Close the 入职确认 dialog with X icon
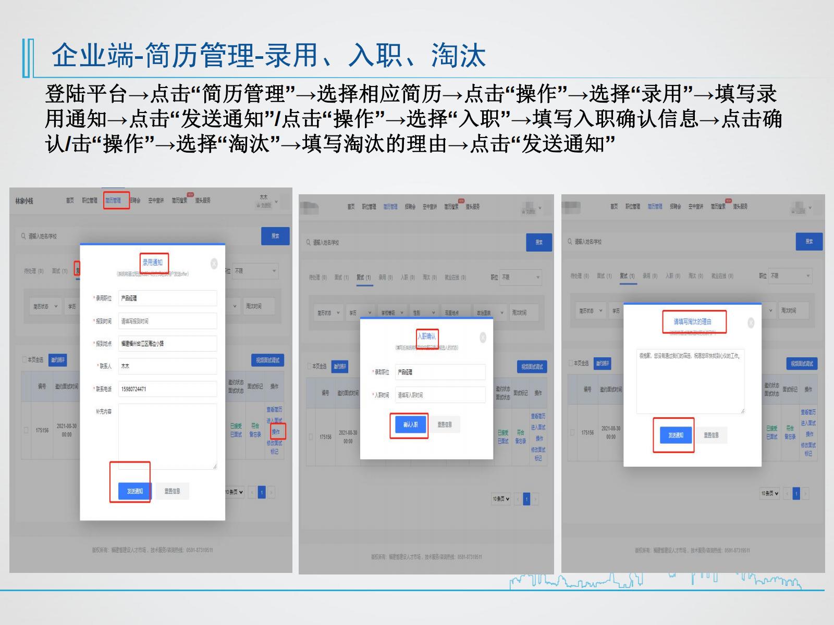 coord(483,337)
